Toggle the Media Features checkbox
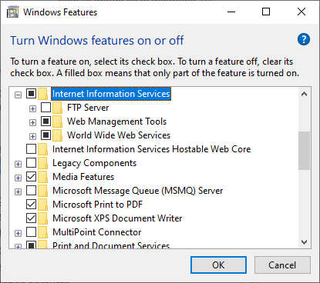Viewport: 320px width, 283px height. pyautogui.click(x=31, y=177)
